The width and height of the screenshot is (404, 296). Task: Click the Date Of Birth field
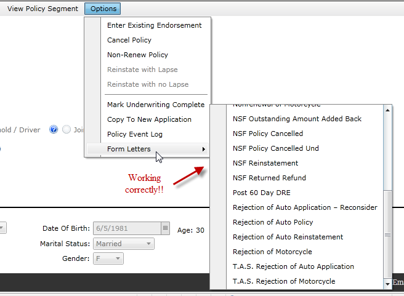(x=126, y=228)
